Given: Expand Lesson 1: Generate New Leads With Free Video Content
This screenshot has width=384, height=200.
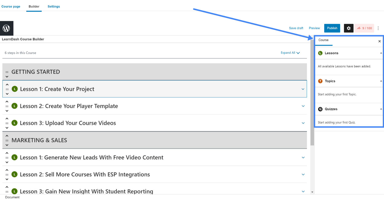Looking at the screenshot, I should [x=303, y=158].
